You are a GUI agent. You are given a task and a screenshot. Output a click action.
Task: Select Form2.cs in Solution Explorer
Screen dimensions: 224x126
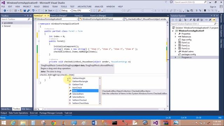coord(185,45)
